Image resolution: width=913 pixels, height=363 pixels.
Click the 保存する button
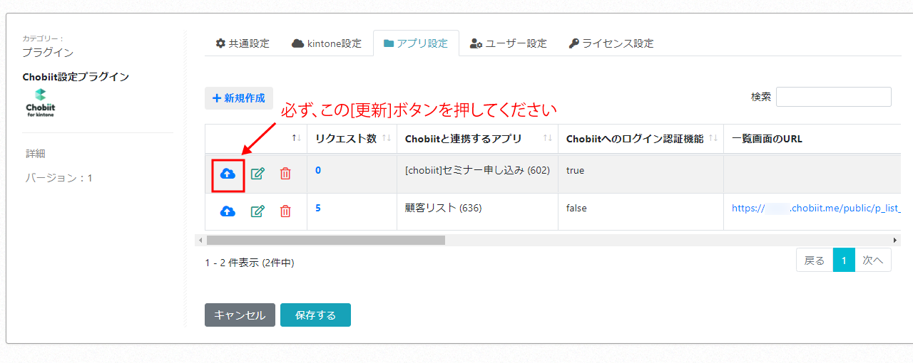point(315,315)
